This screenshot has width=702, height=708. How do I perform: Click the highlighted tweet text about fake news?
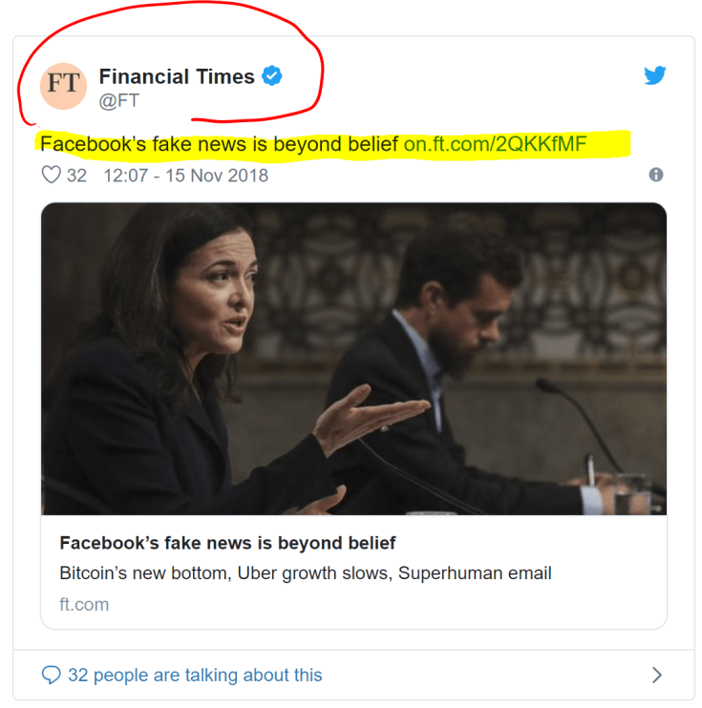220,144
